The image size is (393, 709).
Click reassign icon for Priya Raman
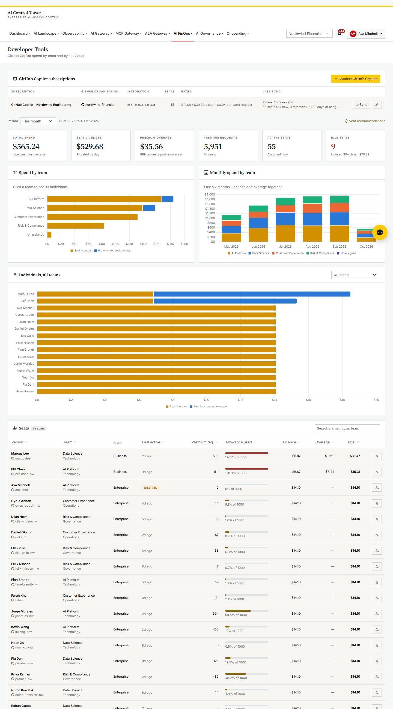[x=376, y=677]
